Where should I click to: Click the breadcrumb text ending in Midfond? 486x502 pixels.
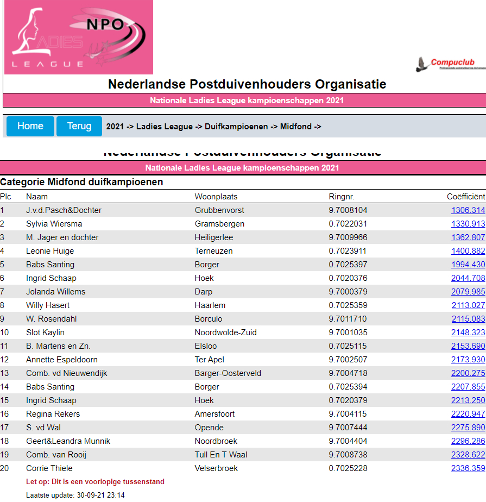coord(214,127)
